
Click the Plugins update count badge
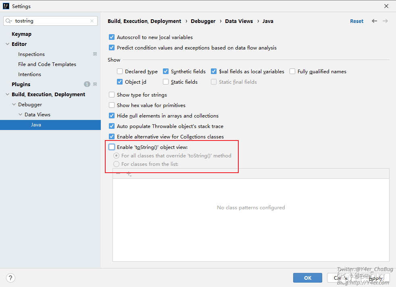point(87,84)
